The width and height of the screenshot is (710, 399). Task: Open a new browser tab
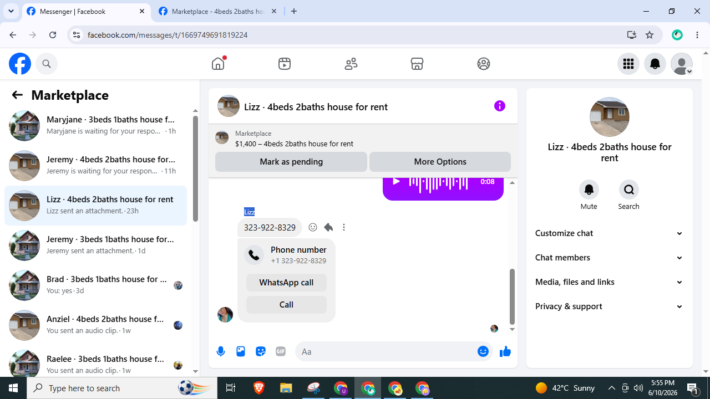(x=294, y=11)
